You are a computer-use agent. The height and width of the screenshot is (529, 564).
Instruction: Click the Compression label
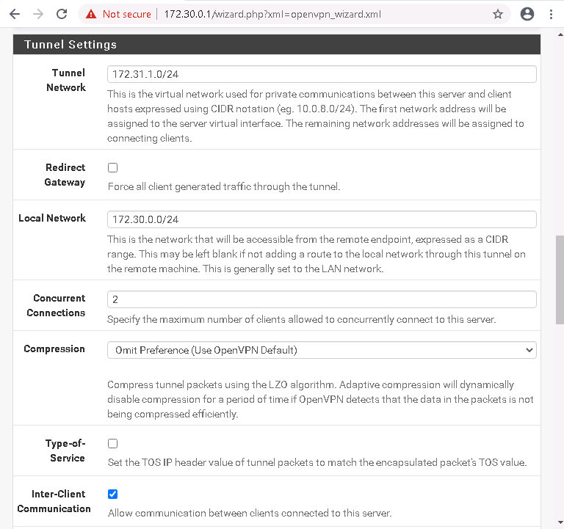point(54,349)
